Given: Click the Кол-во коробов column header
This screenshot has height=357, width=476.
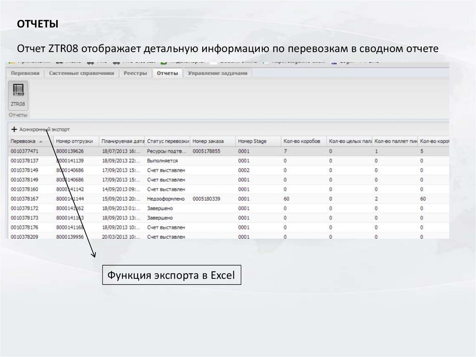Looking at the screenshot, I should [302, 141].
